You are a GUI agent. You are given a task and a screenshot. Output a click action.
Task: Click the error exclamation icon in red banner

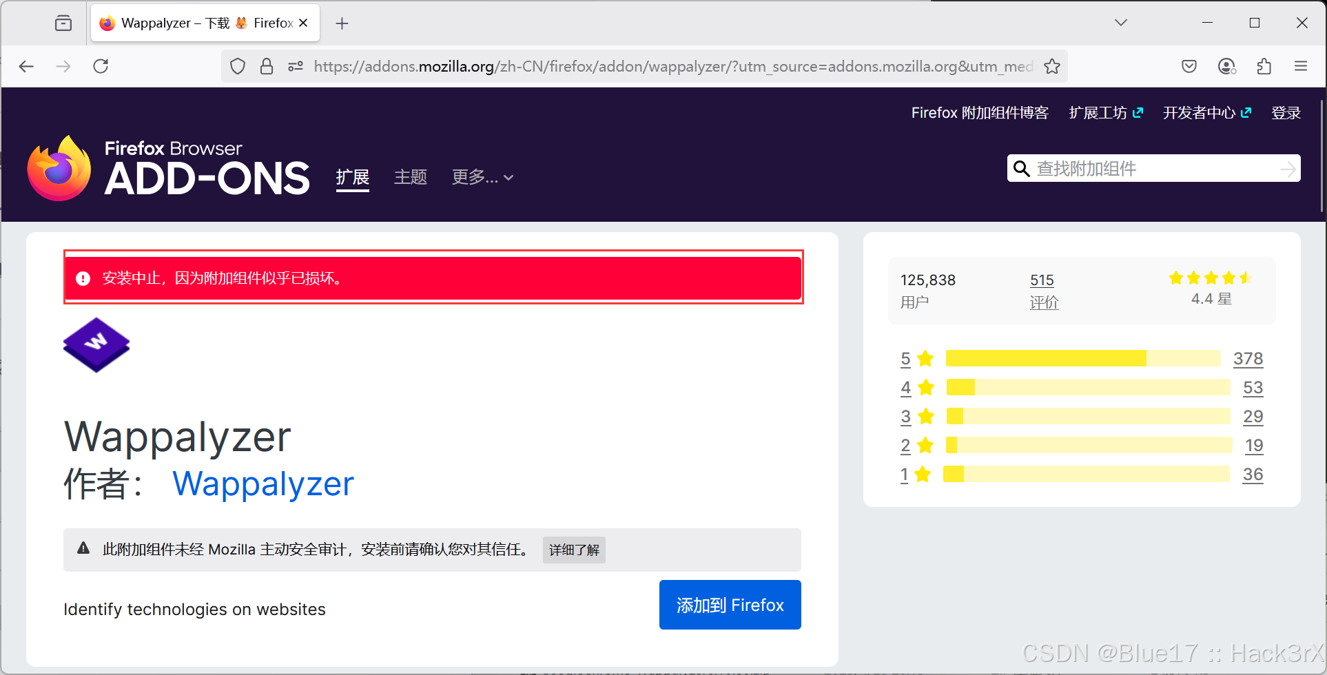click(83, 278)
